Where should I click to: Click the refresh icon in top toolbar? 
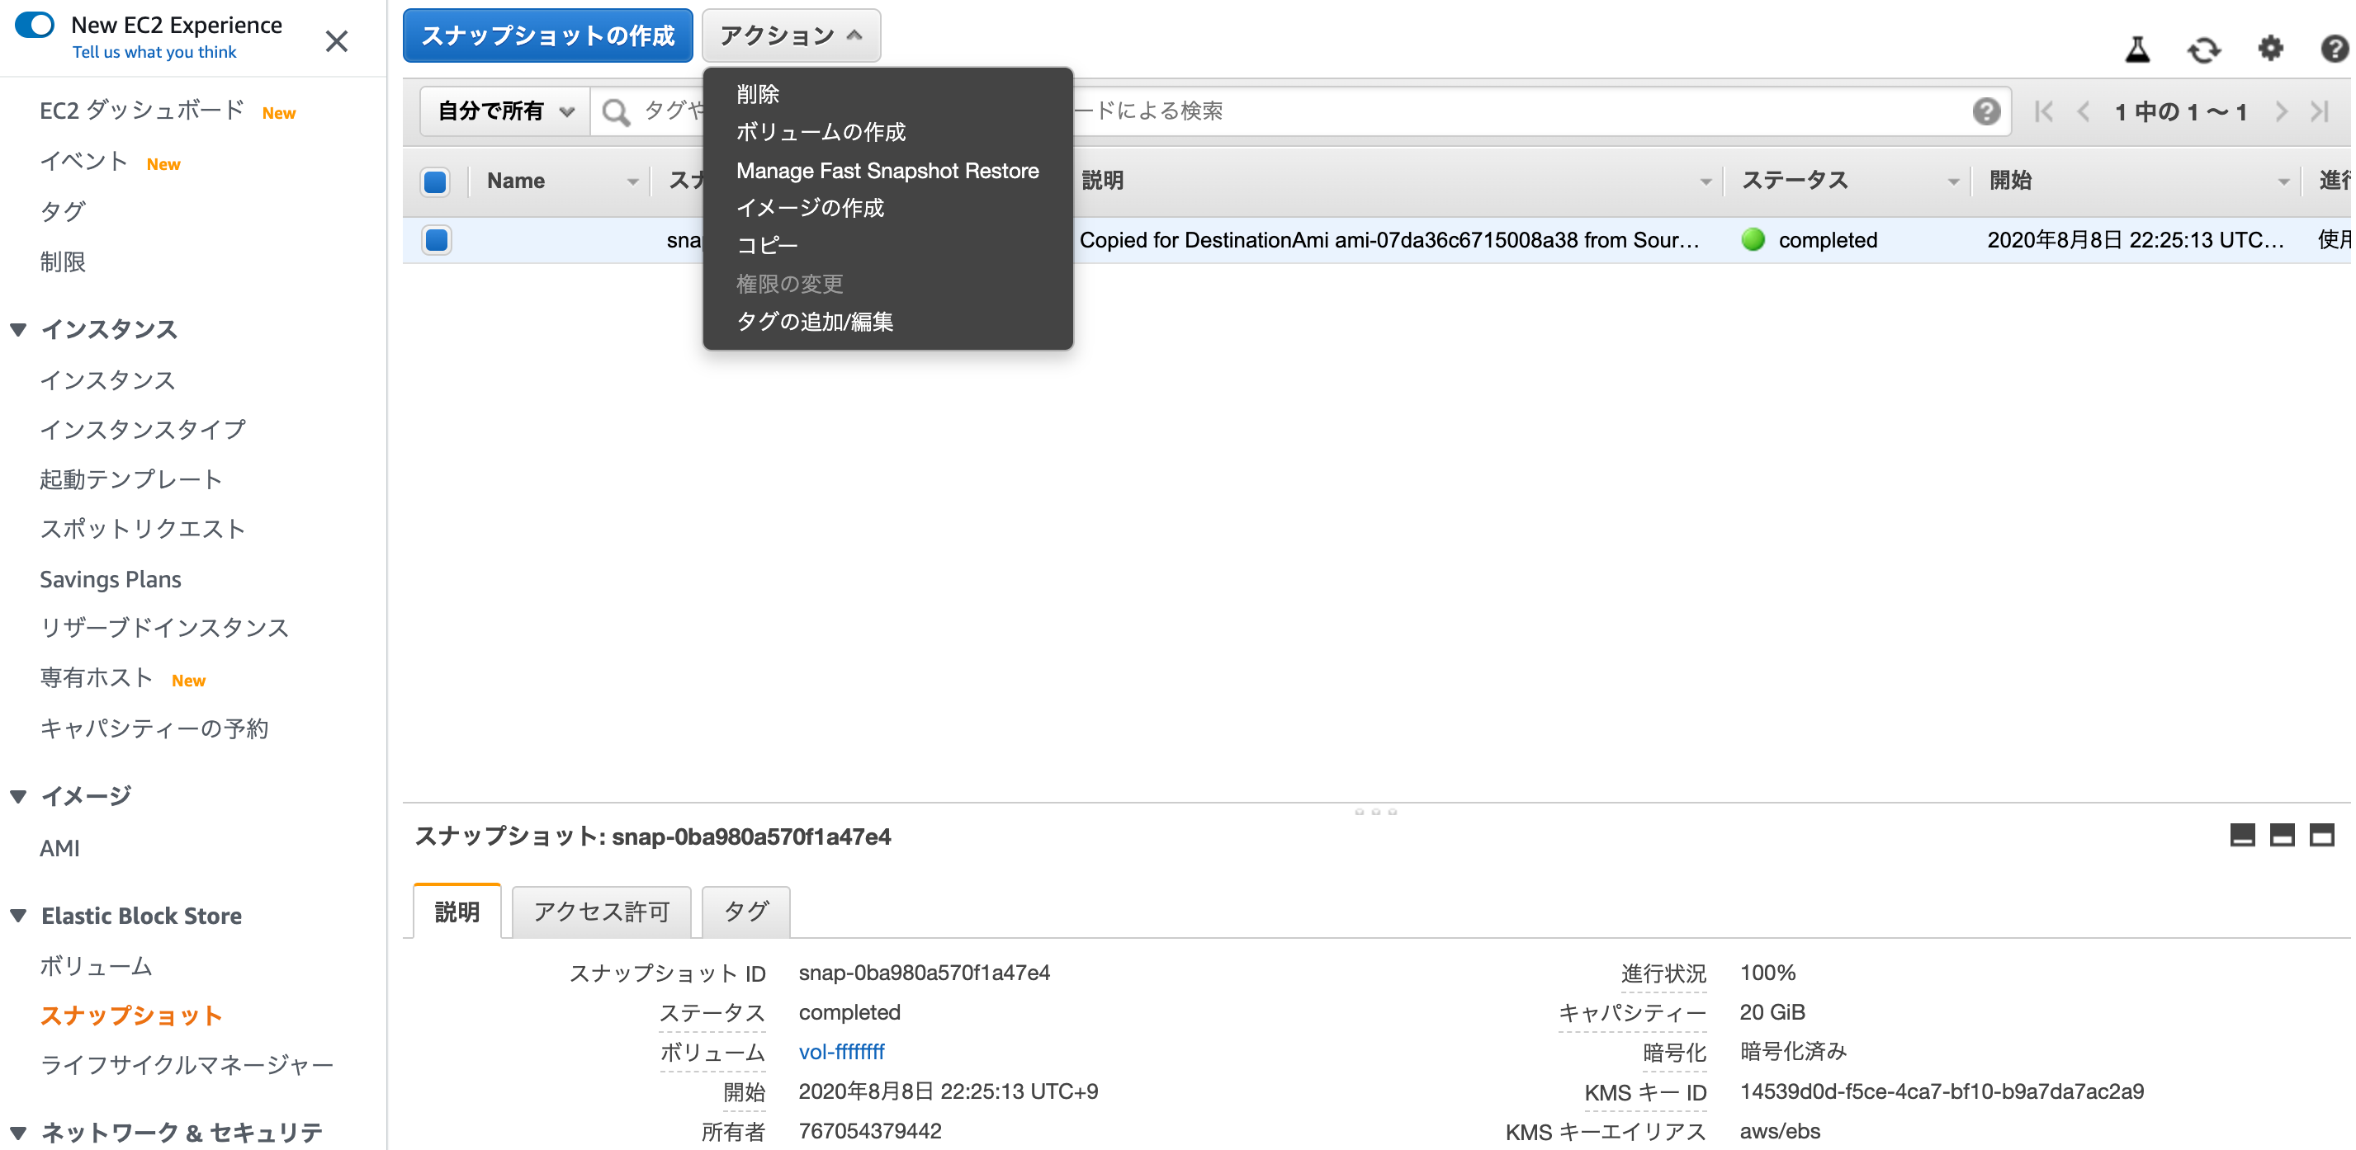pyautogui.click(x=2202, y=49)
